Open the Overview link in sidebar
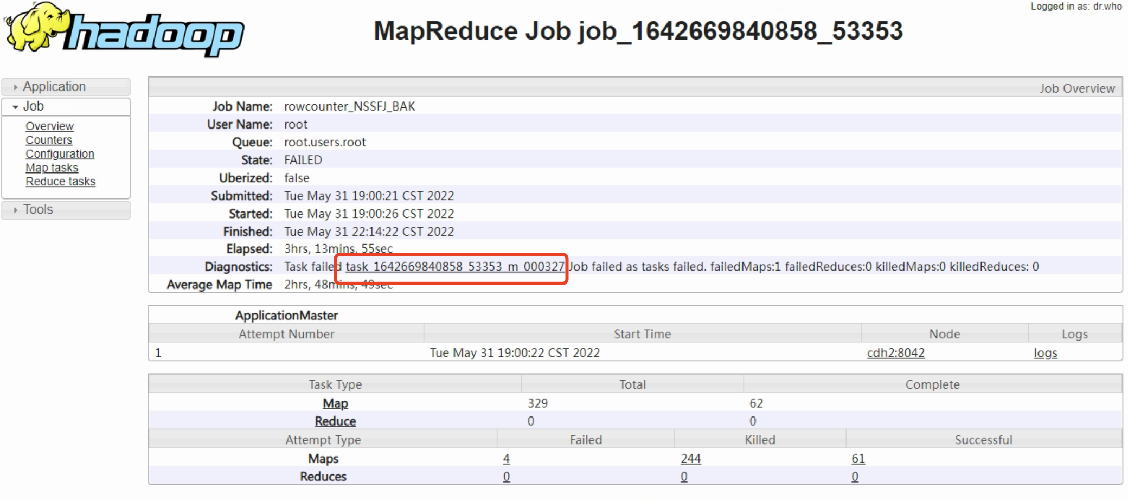The image size is (1128, 501). coord(49,126)
